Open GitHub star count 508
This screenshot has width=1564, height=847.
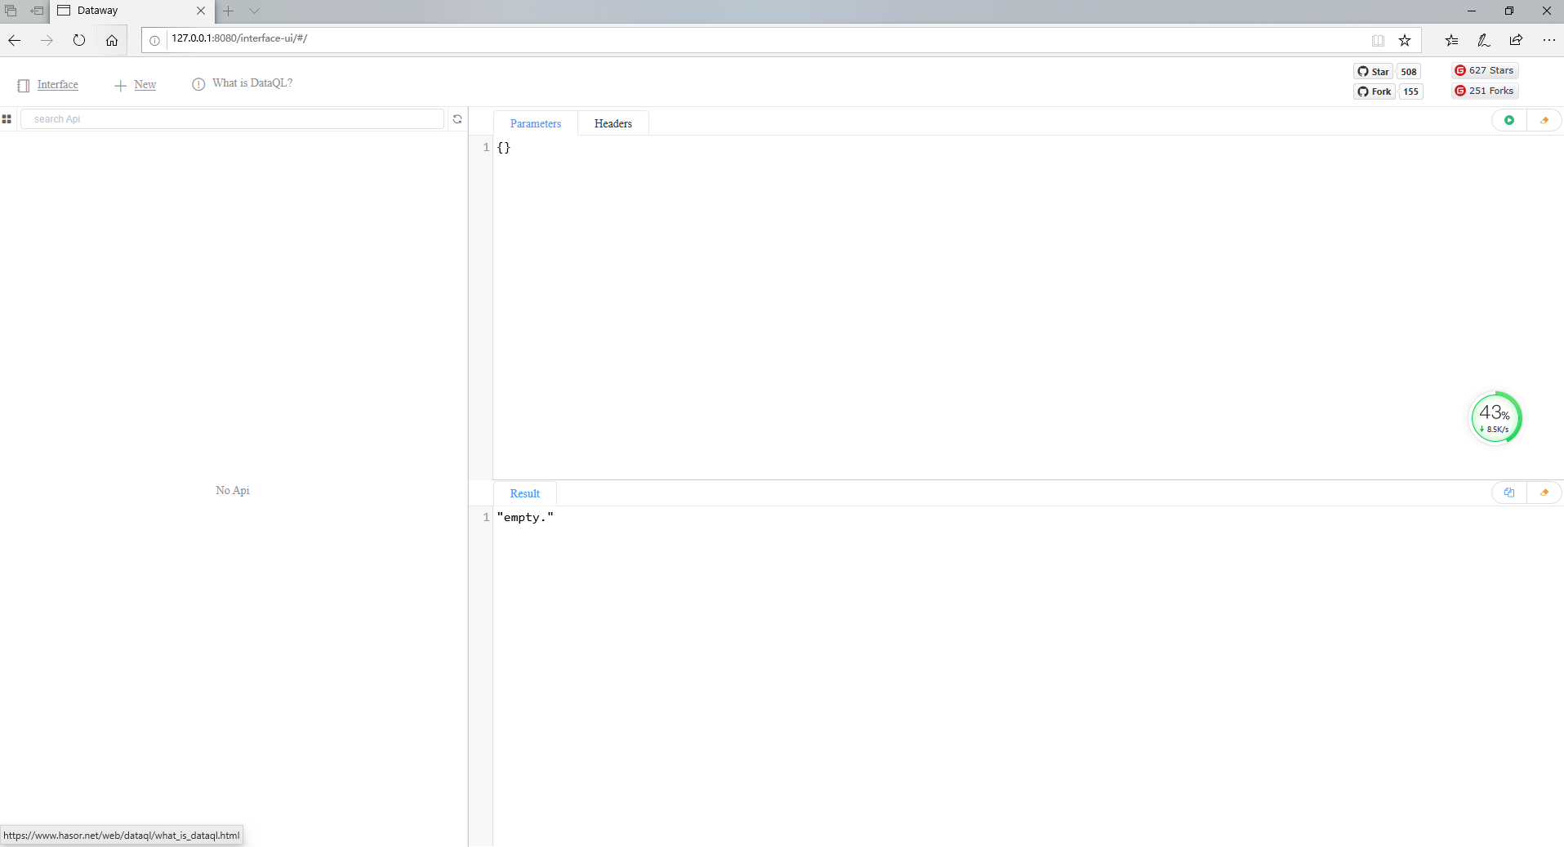point(1409,72)
